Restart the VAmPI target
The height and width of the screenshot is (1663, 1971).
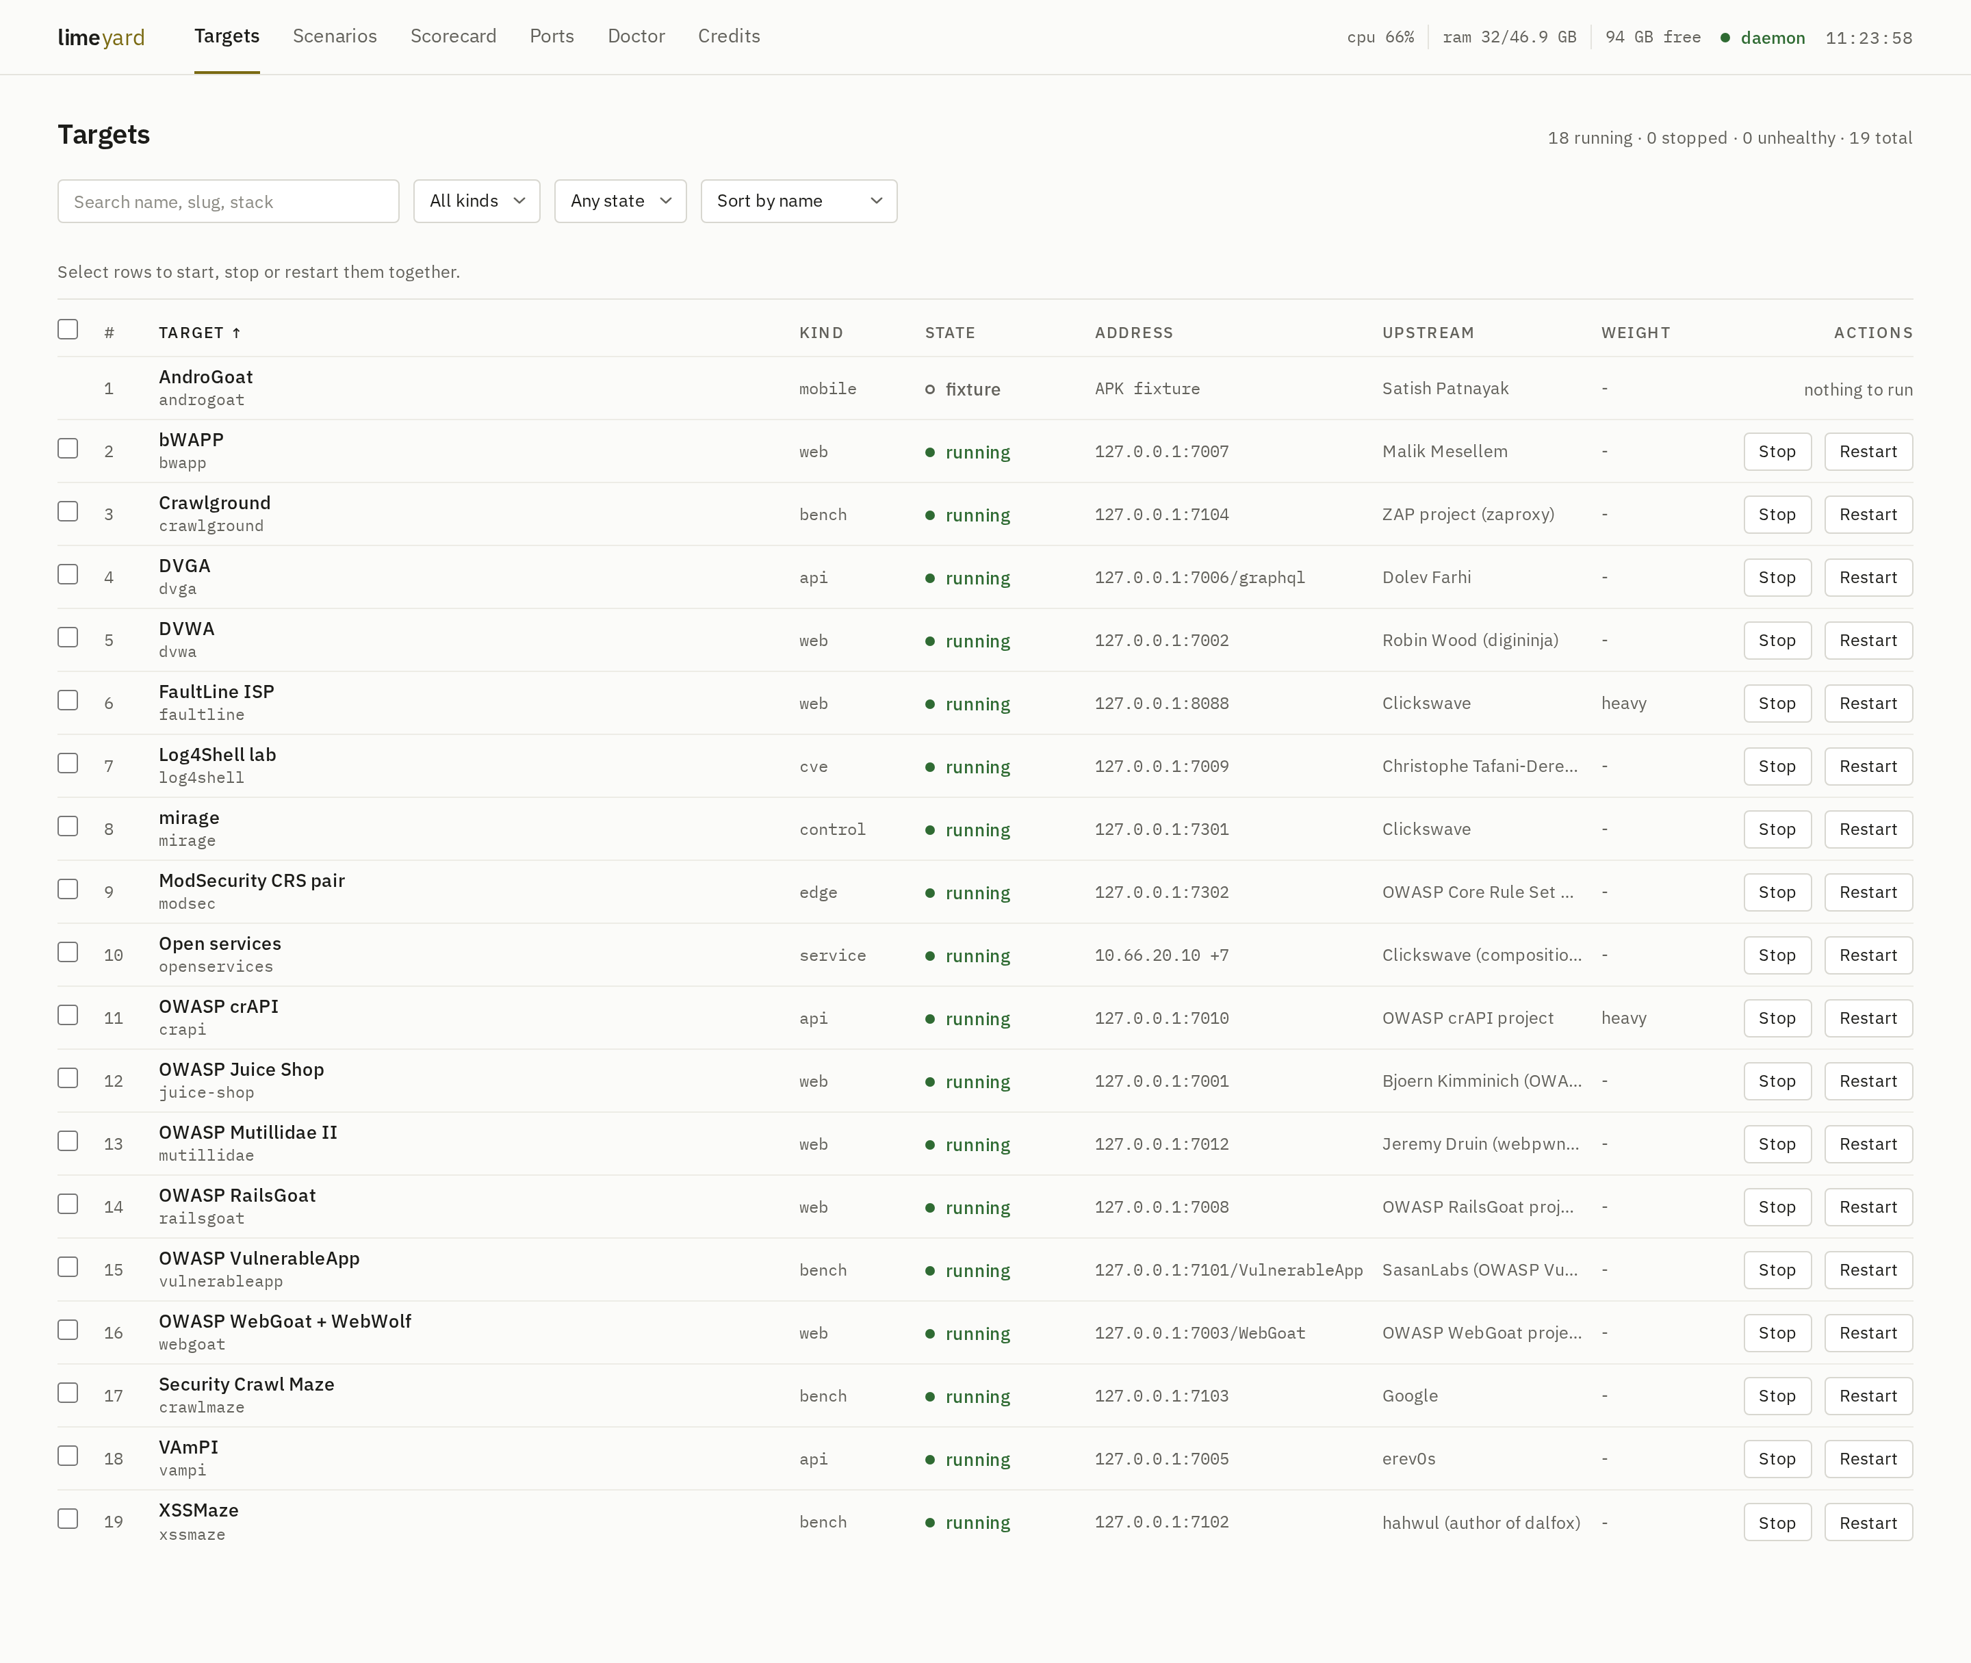pyautogui.click(x=1868, y=1459)
